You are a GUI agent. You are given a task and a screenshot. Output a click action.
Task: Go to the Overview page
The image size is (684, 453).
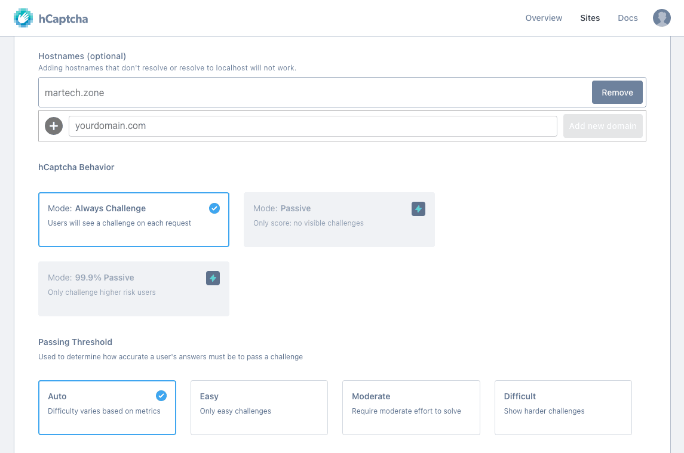[x=544, y=18]
